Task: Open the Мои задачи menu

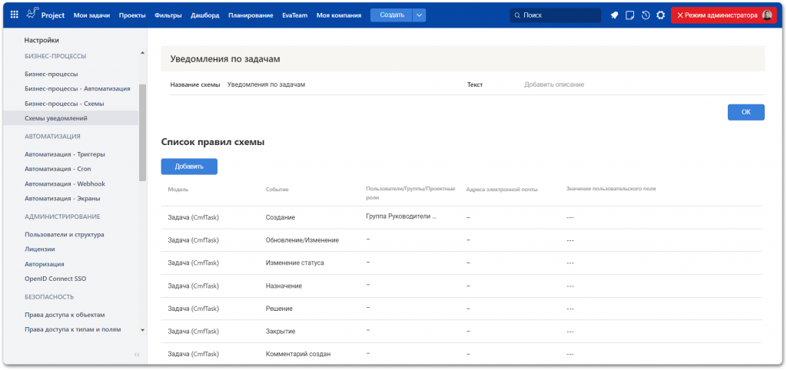Action: (x=91, y=15)
